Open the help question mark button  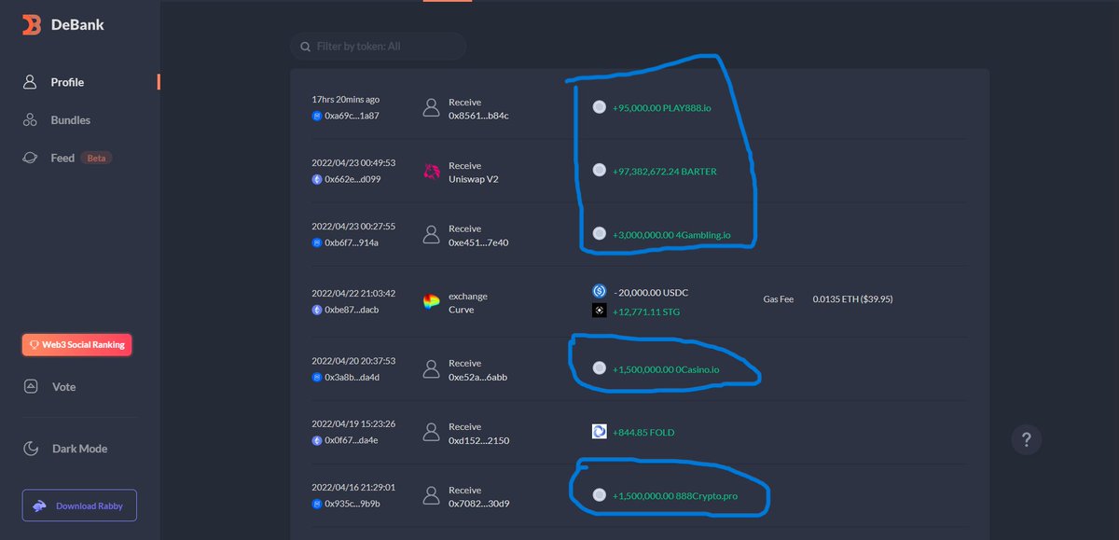pos(1027,439)
